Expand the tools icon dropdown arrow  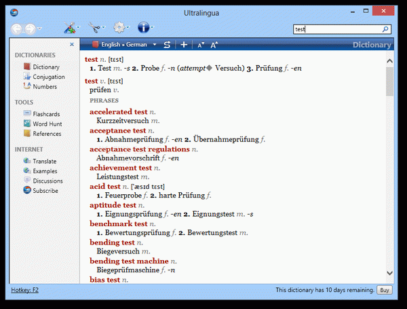78,27
